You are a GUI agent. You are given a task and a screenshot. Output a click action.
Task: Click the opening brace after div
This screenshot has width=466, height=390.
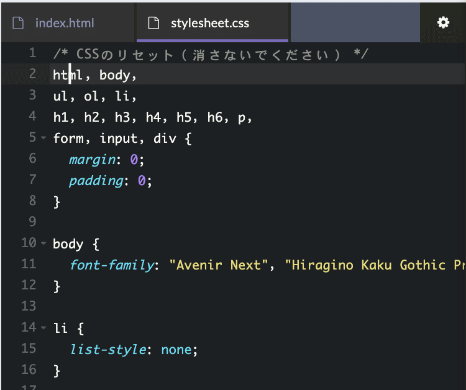click(188, 139)
